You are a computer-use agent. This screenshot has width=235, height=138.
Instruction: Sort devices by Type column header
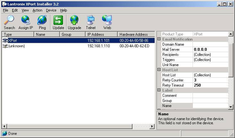(18, 34)
